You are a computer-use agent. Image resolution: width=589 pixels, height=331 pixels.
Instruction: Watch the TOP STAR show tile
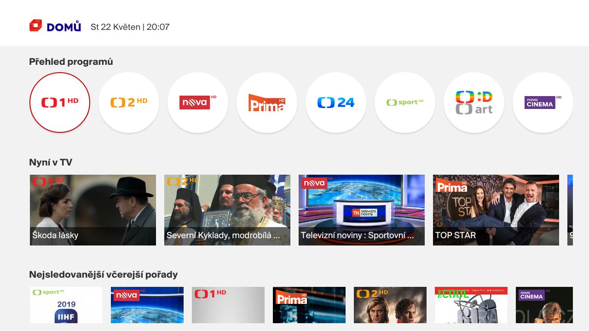click(x=496, y=210)
